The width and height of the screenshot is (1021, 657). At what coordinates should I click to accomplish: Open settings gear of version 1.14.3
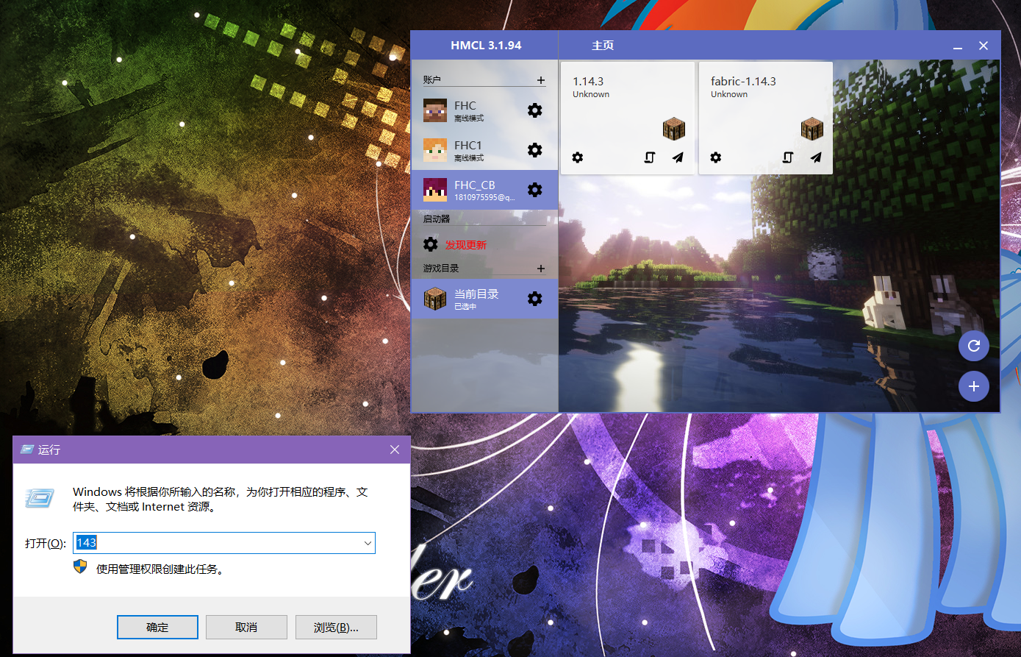pyautogui.click(x=578, y=157)
